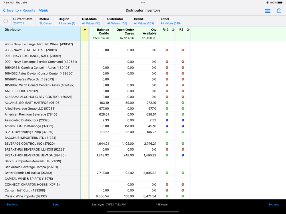Image resolution: width=286 pixels, height=214 pixels.
Task: Tap R3 blue dot for BREAKTHRU BEVERAGE NEVADA
Action: click(183, 155)
